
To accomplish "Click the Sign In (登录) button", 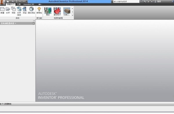I will click(158, 1).
